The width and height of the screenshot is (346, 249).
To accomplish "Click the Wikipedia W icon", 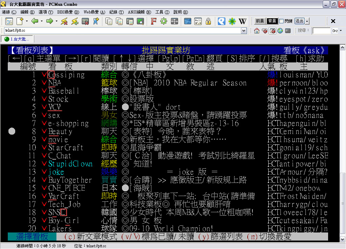I will [x=243, y=21].
